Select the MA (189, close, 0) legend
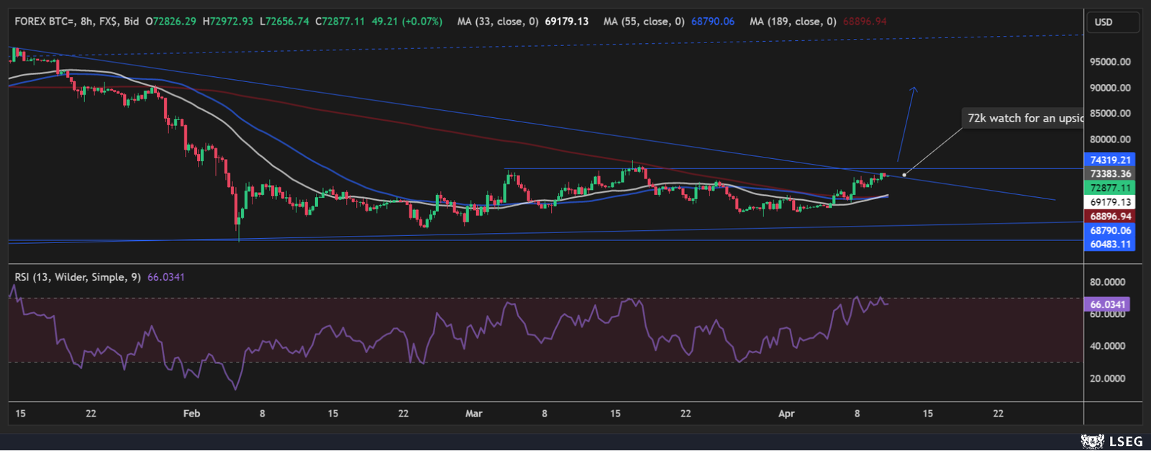Viewport: 1151px width, 451px height. (792, 22)
